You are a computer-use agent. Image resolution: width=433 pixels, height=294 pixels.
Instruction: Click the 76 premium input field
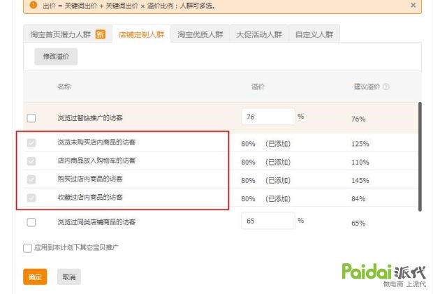pyautogui.click(x=268, y=117)
